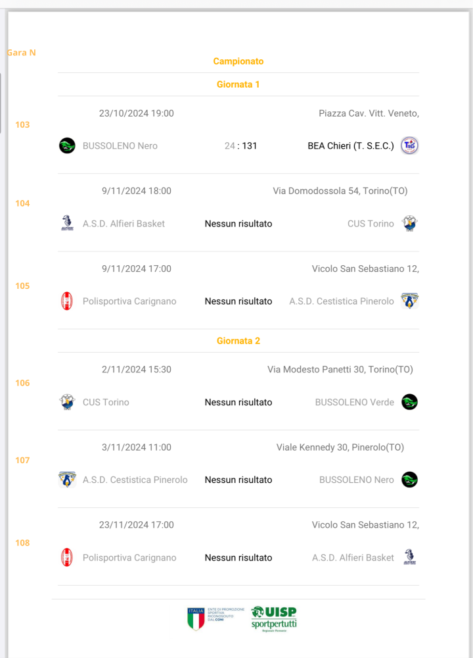This screenshot has width=473, height=658.
Task: Click BUSSOLENO Verde logo in match 106
Action: point(409,402)
